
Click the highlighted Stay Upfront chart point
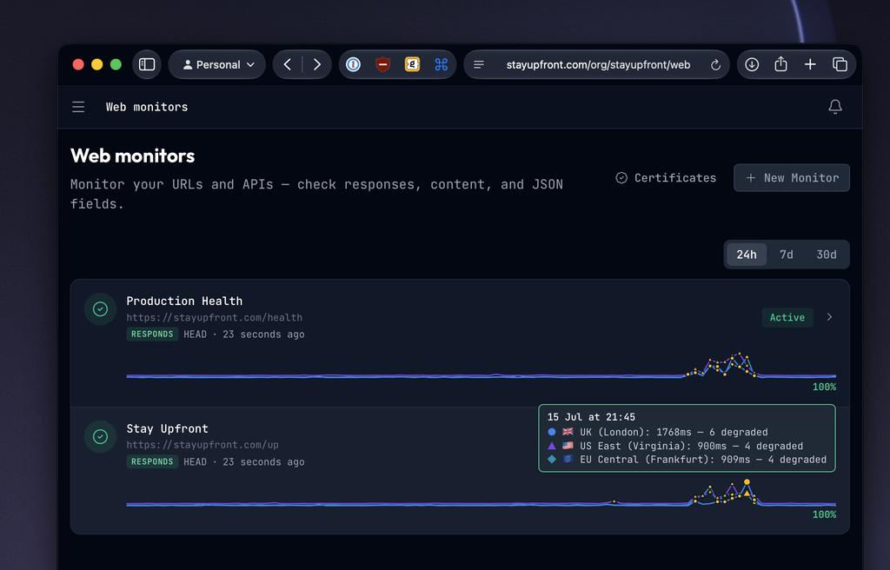pos(747,482)
